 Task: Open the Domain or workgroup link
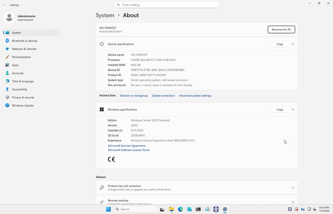click(x=134, y=95)
